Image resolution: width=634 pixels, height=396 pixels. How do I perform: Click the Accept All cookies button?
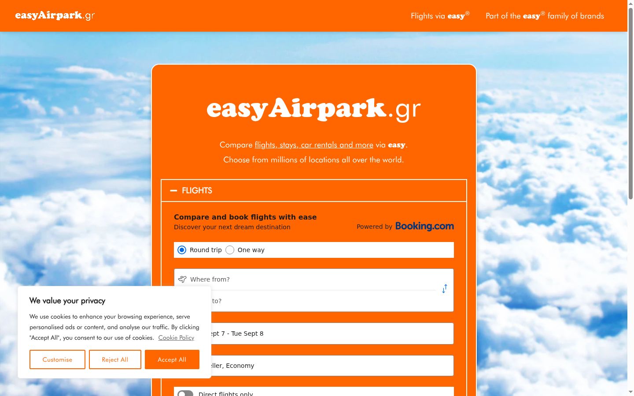tap(172, 359)
